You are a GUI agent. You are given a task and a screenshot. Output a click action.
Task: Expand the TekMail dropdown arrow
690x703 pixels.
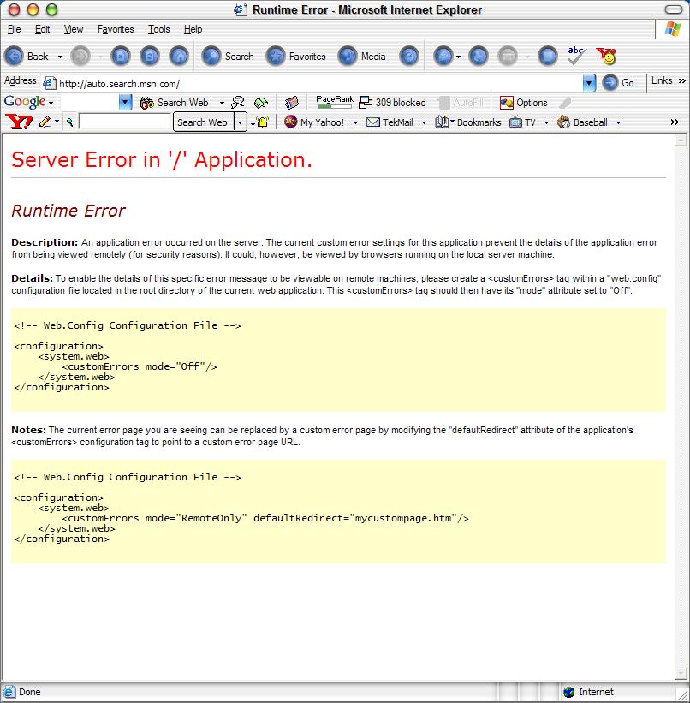click(424, 122)
